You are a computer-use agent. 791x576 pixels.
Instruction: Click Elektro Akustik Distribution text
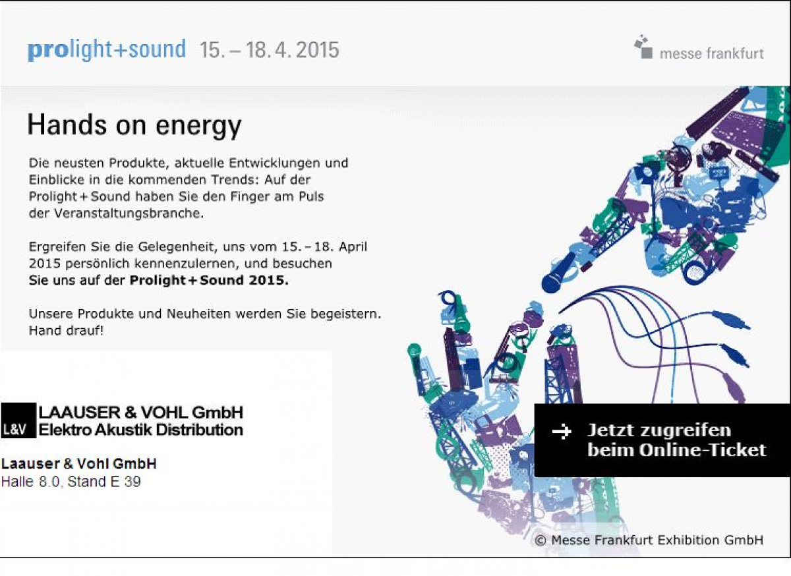coord(141,430)
